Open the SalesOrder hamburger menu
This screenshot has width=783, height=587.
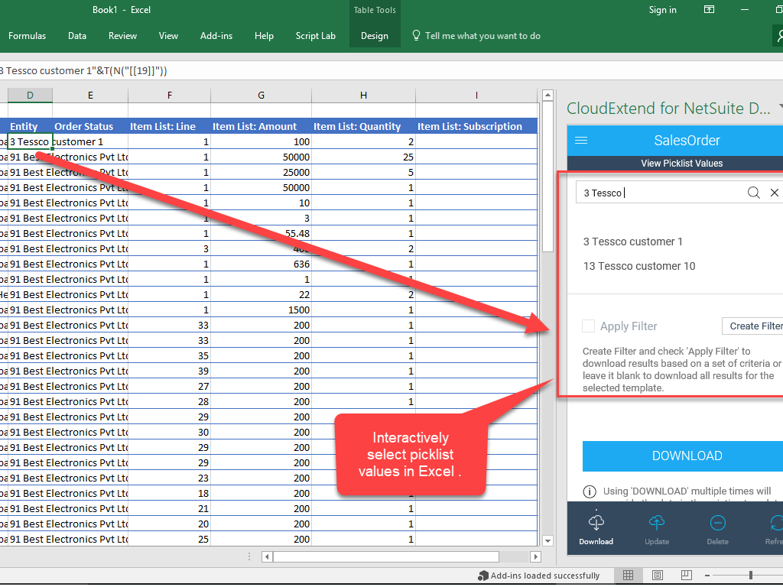coord(581,141)
